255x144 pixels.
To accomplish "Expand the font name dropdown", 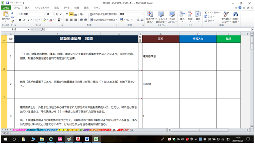I will coord(44,14).
